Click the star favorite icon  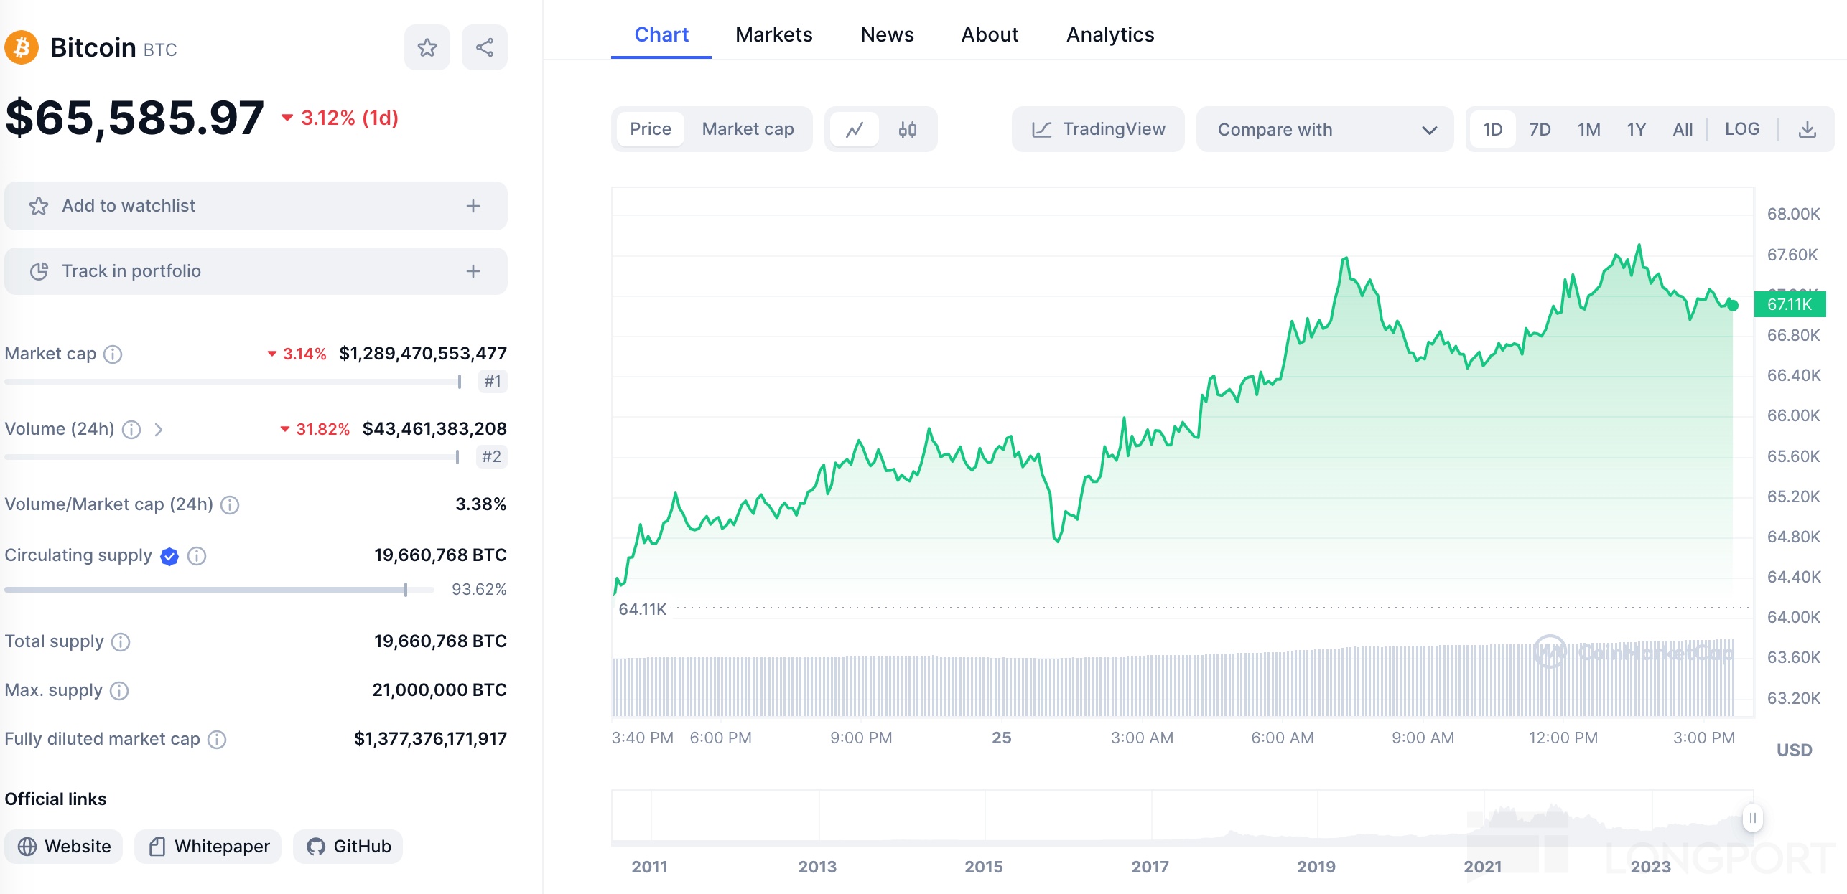[x=427, y=48]
